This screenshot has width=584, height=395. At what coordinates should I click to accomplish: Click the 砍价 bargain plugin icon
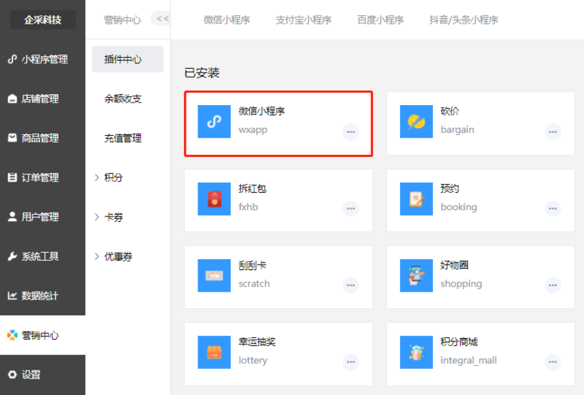point(416,122)
